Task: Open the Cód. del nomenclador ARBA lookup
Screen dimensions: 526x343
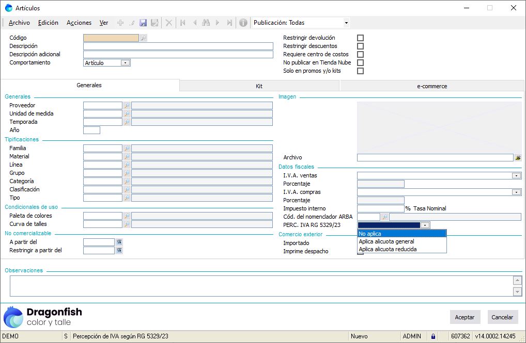Action: click(x=384, y=217)
